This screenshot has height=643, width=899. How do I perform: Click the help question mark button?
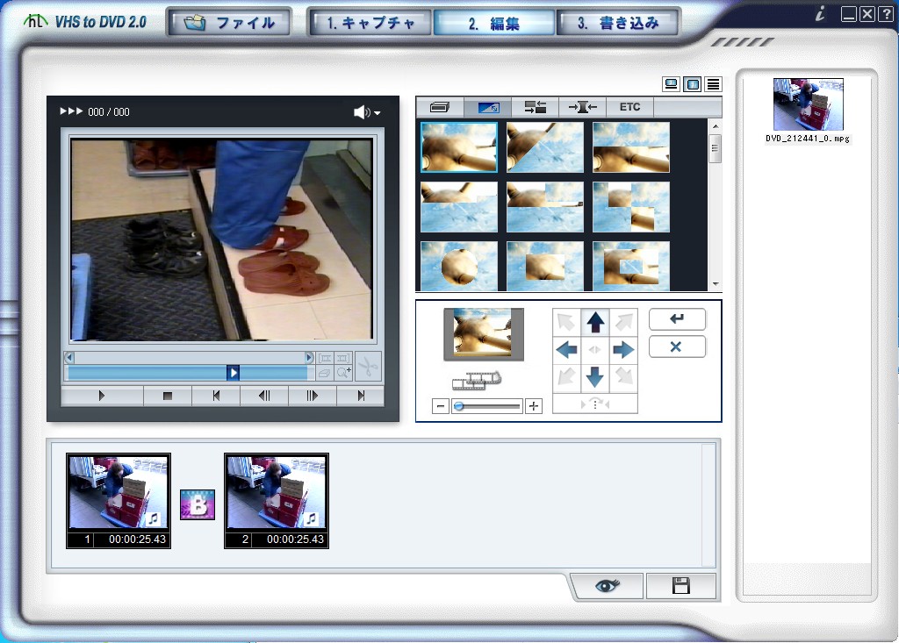click(886, 14)
